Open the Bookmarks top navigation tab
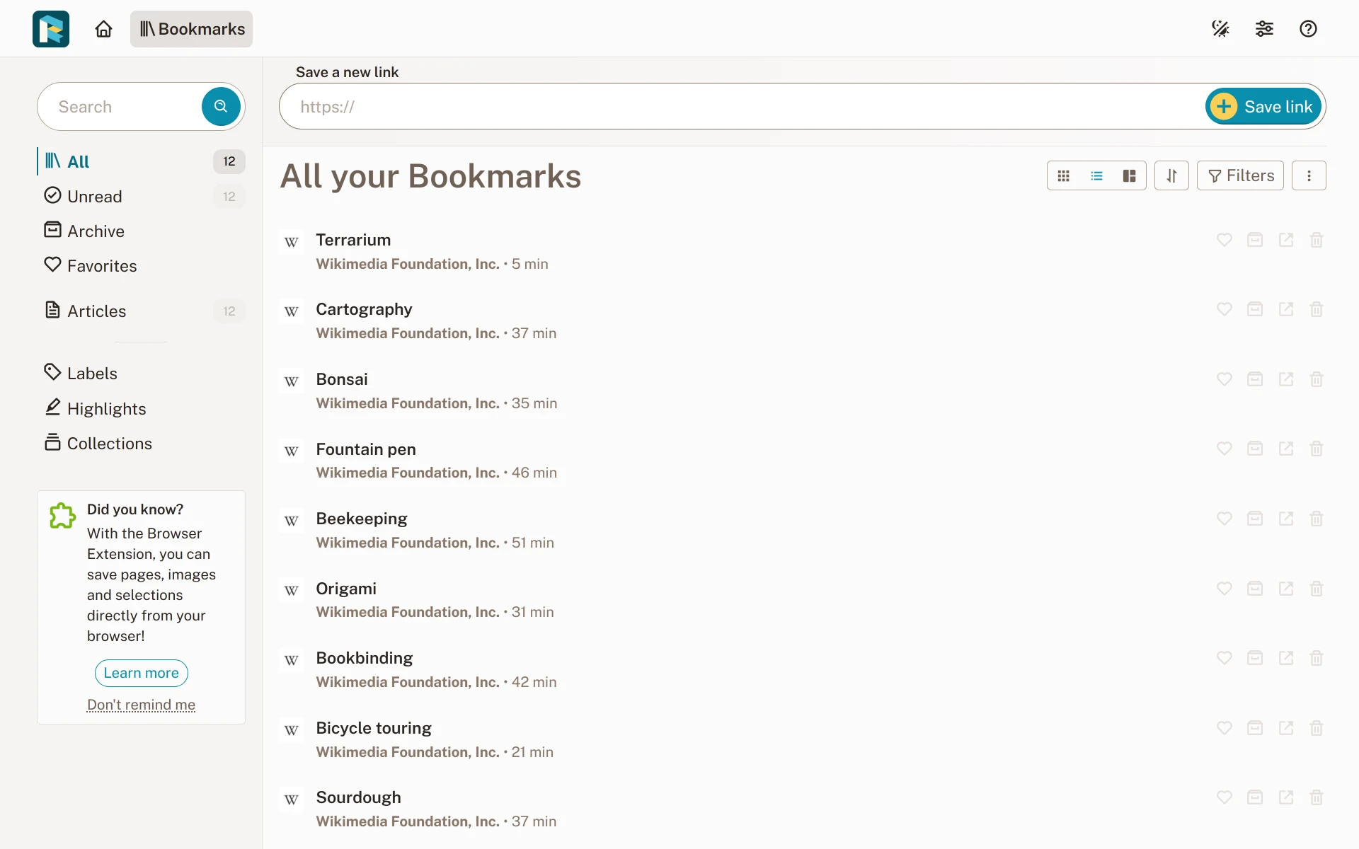This screenshot has width=1359, height=849. (x=191, y=29)
